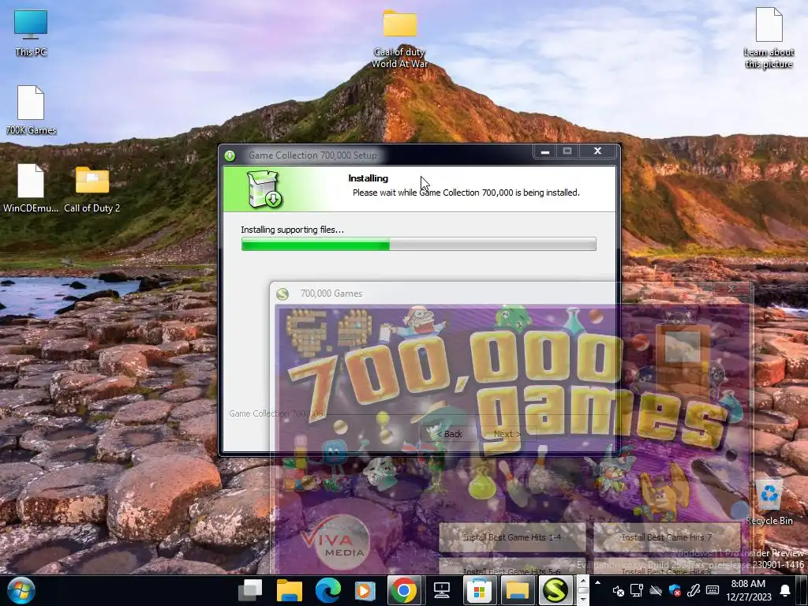Click the Installing heading text
Image resolution: width=808 pixels, height=606 pixels.
pyautogui.click(x=368, y=178)
